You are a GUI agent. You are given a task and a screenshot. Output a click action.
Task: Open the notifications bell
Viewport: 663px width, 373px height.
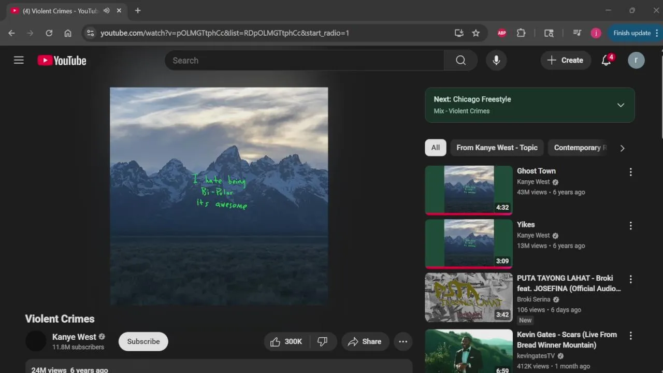coord(607,60)
